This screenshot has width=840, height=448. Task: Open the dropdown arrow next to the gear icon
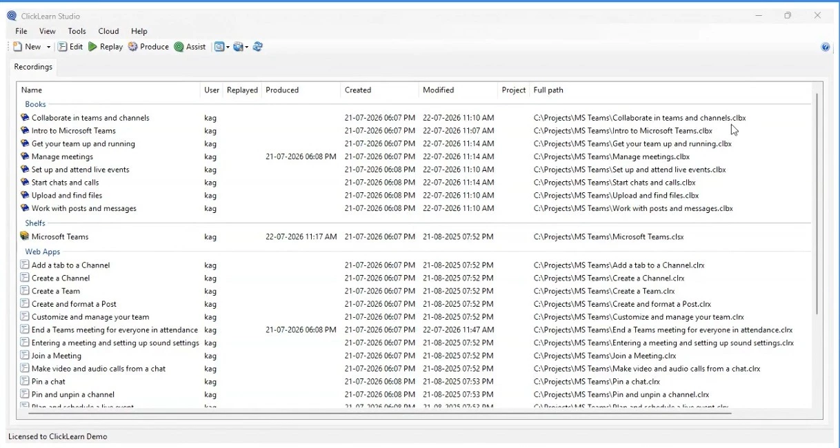click(247, 47)
